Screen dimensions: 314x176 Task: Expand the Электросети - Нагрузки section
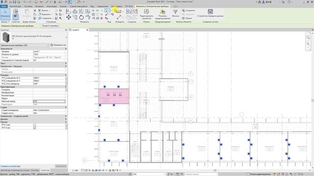[x=66, y=66]
